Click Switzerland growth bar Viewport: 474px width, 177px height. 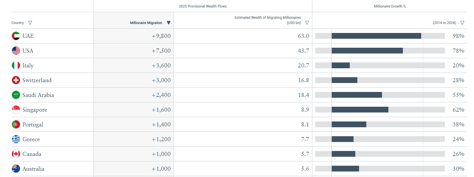pos(345,80)
